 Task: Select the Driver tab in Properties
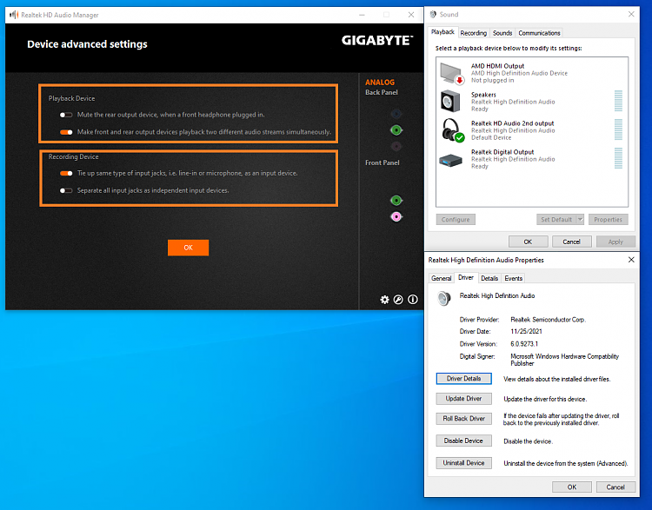466,277
